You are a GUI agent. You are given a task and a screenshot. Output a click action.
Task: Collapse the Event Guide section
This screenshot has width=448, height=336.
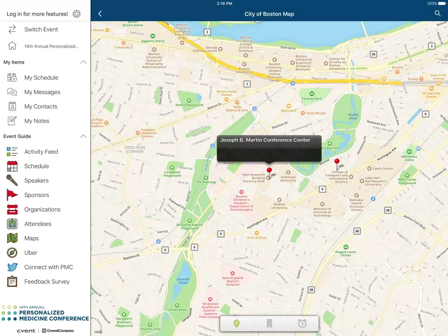pos(83,136)
